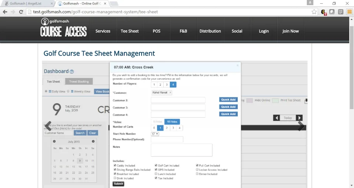Select the Weekly View radio button
Image resolution: width=354 pixels, height=188 pixels.
pos(68,91)
